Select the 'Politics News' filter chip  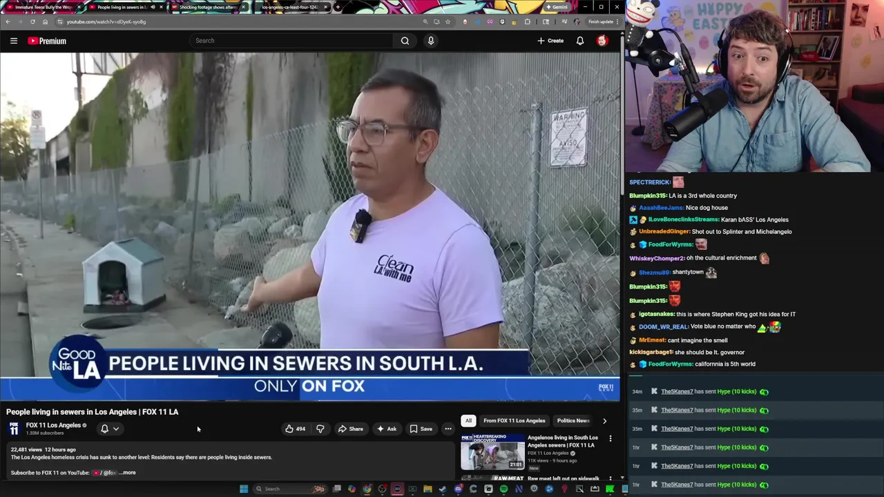[573, 420]
